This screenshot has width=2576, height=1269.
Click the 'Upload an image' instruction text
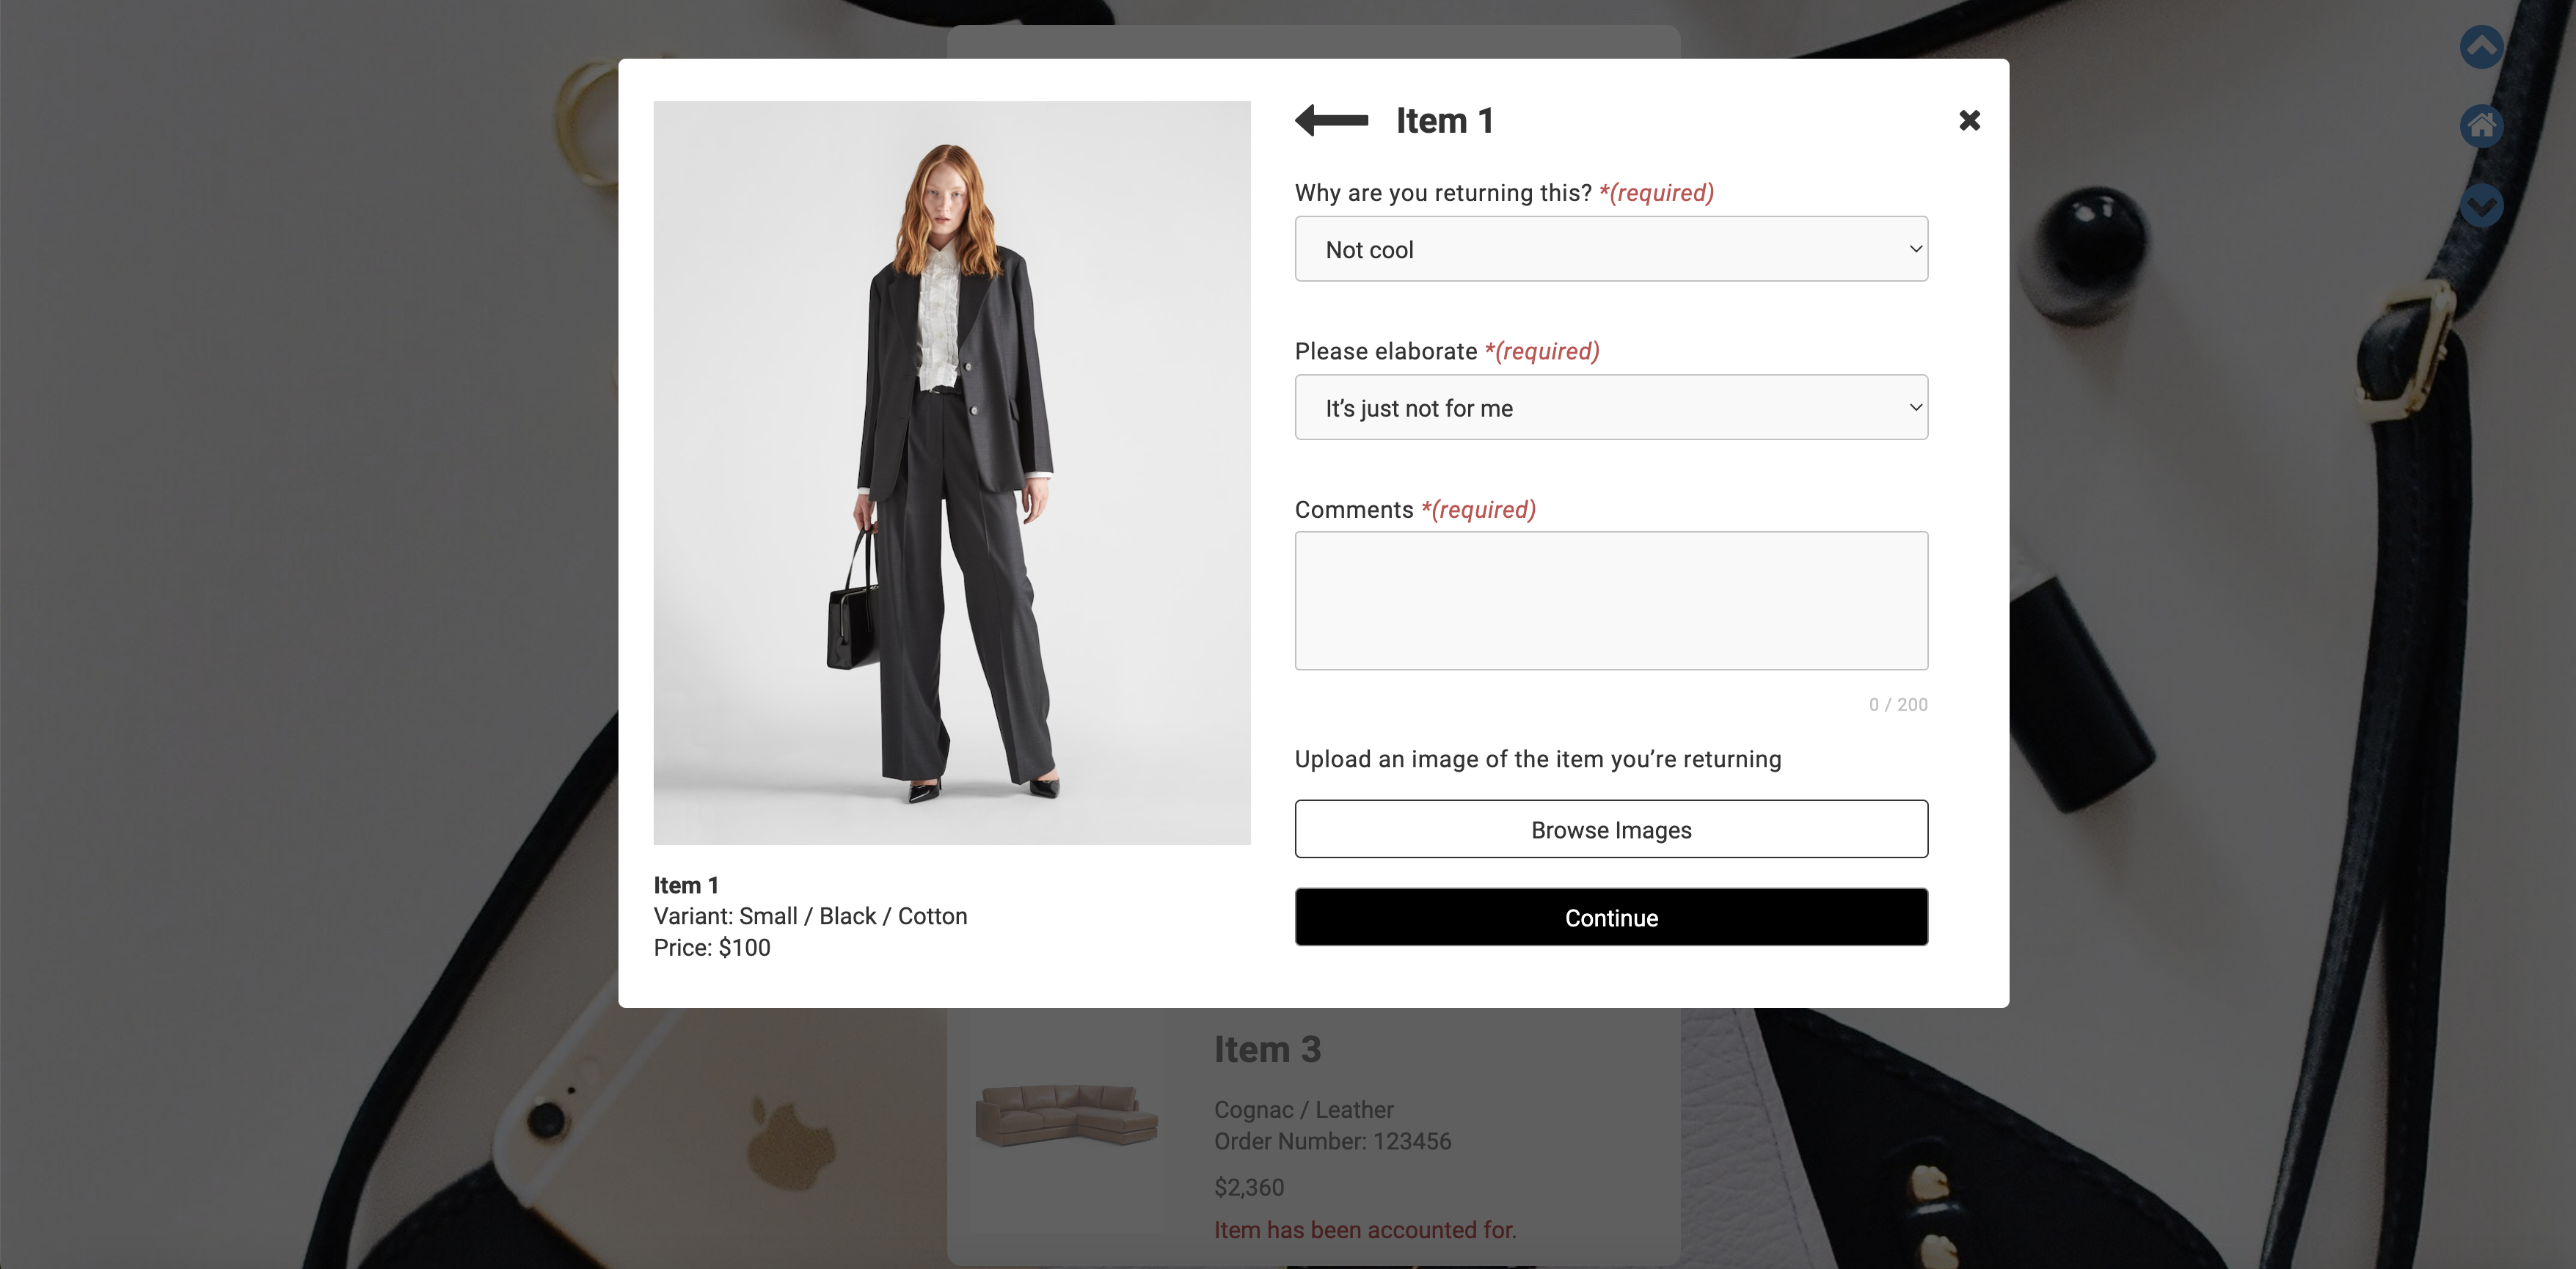1538,759
